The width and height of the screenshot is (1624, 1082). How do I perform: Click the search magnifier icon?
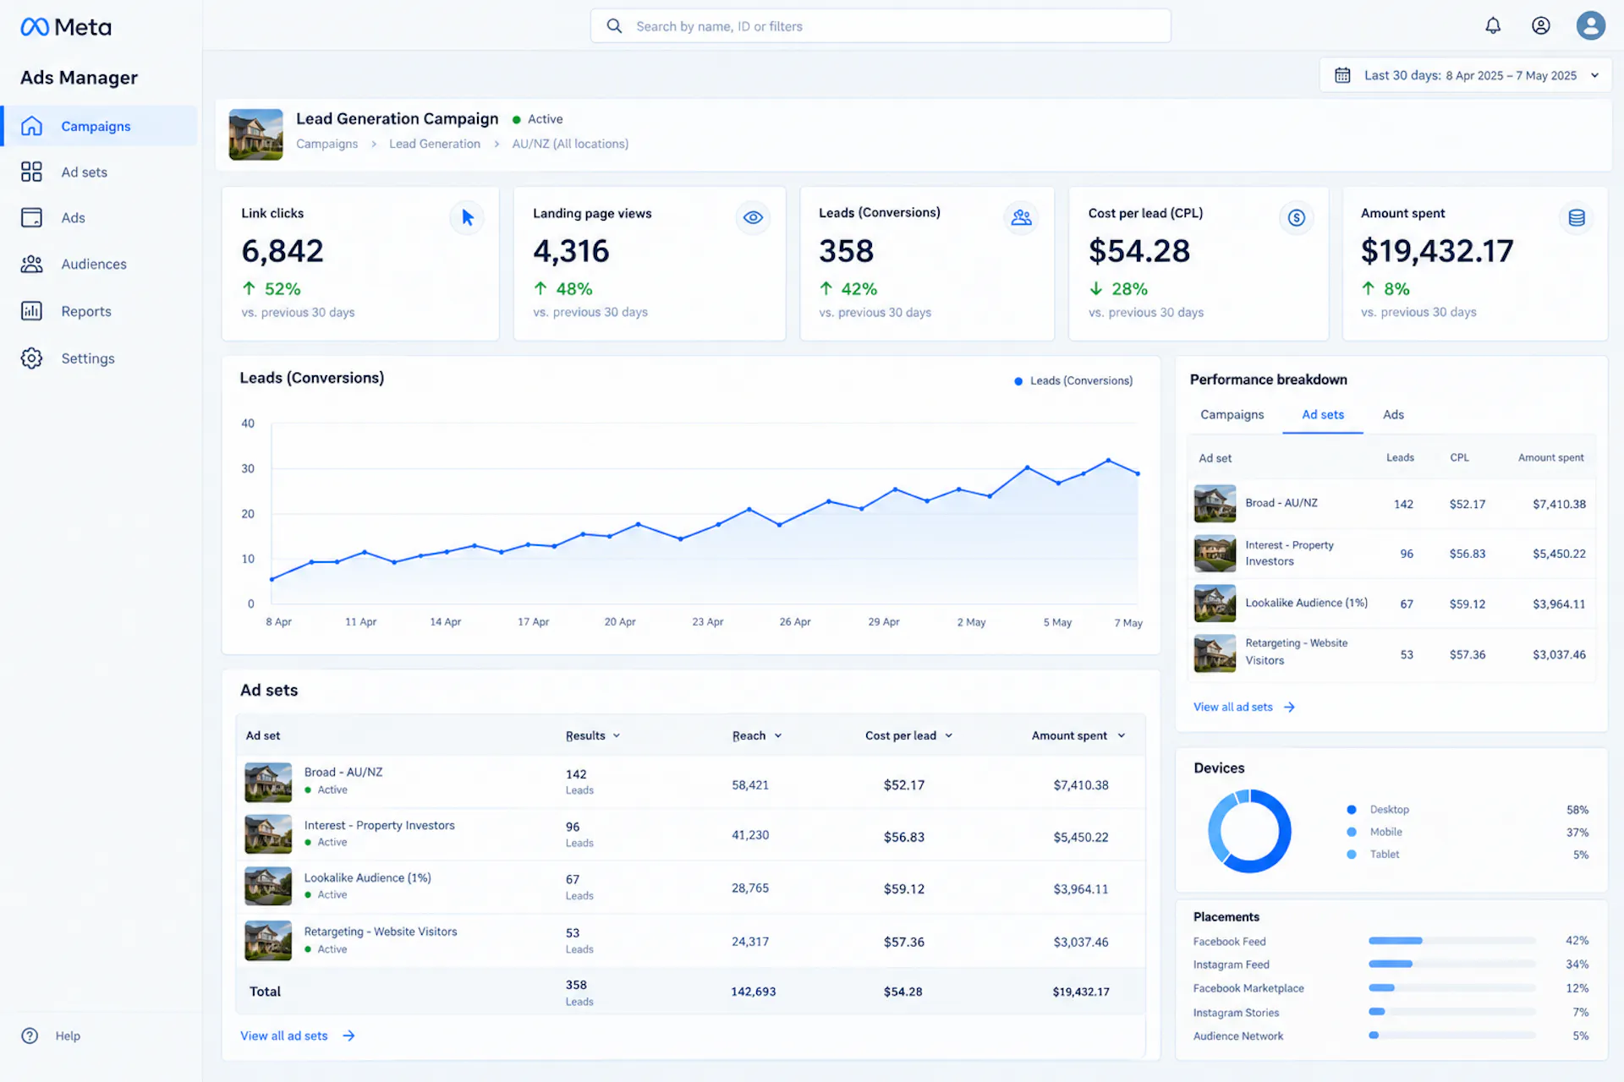pyautogui.click(x=615, y=26)
